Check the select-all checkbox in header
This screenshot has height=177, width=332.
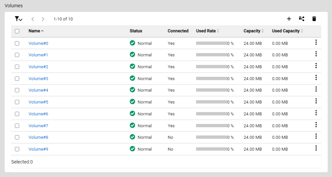point(17,31)
